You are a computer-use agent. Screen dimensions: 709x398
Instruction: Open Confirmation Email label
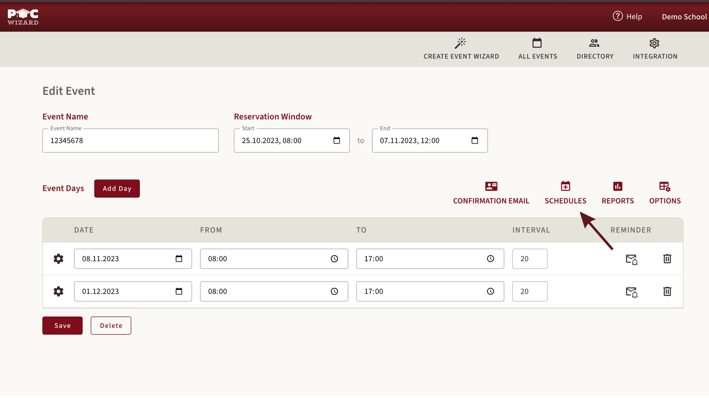tap(491, 201)
